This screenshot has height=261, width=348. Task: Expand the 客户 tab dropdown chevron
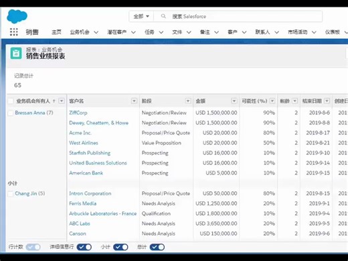tap(244, 32)
